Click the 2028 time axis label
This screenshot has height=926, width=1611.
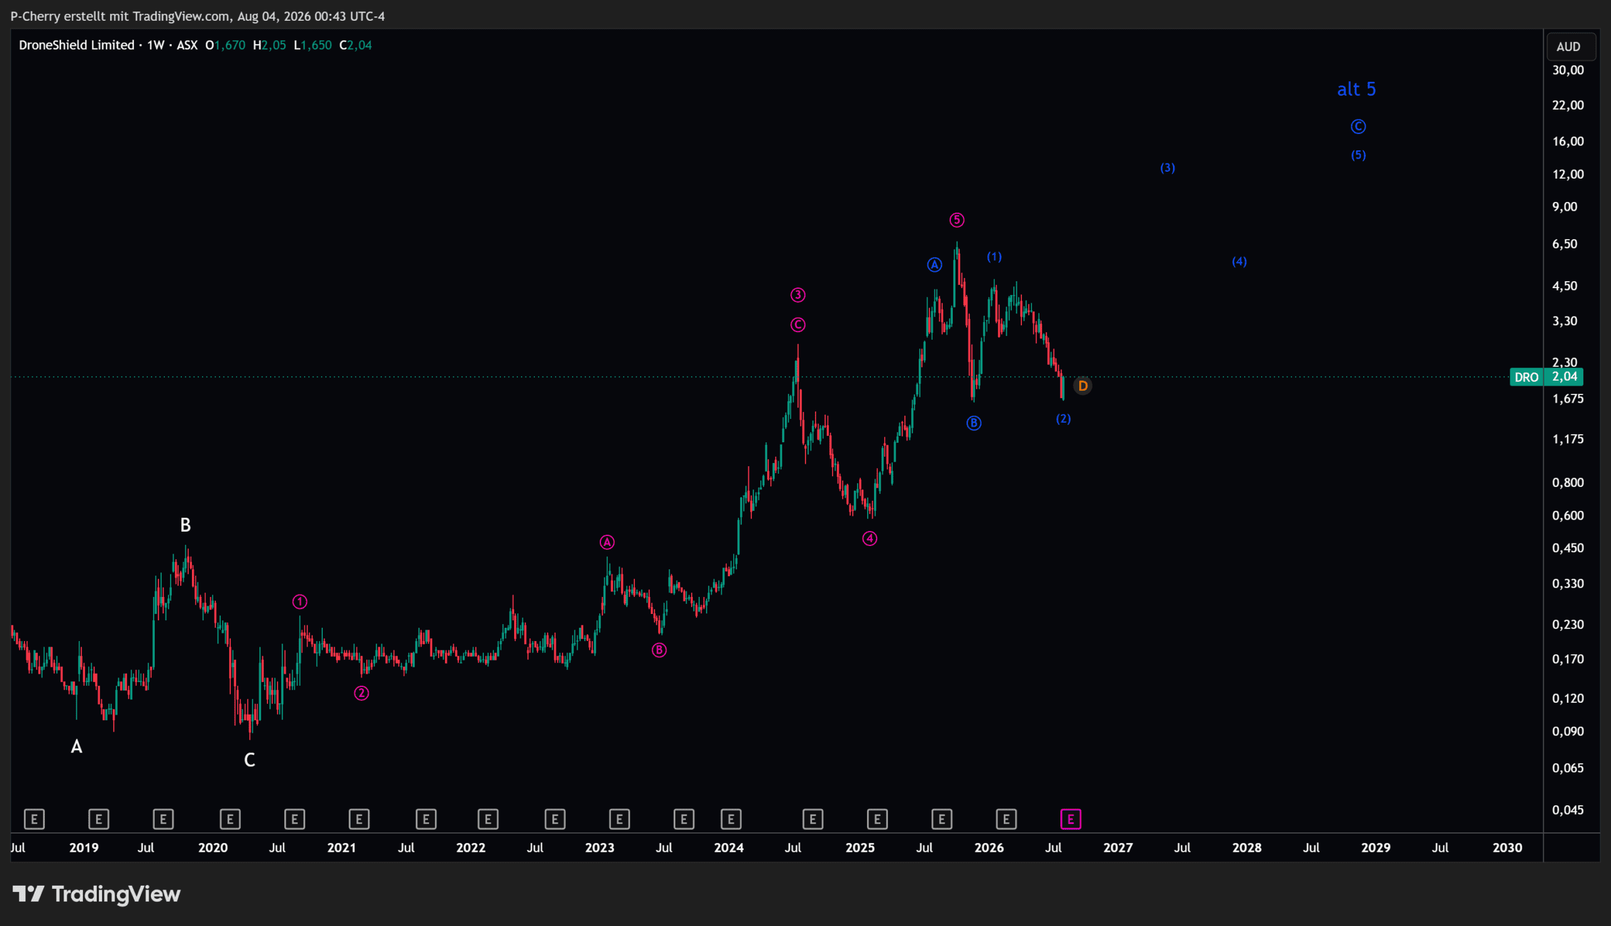(1247, 848)
